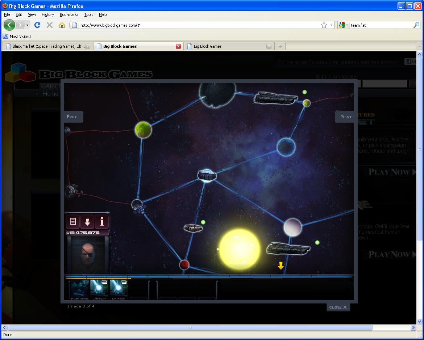The height and width of the screenshot is (340, 424).
Task: Select the Fighters weapon slot
Action: [79, 289]
